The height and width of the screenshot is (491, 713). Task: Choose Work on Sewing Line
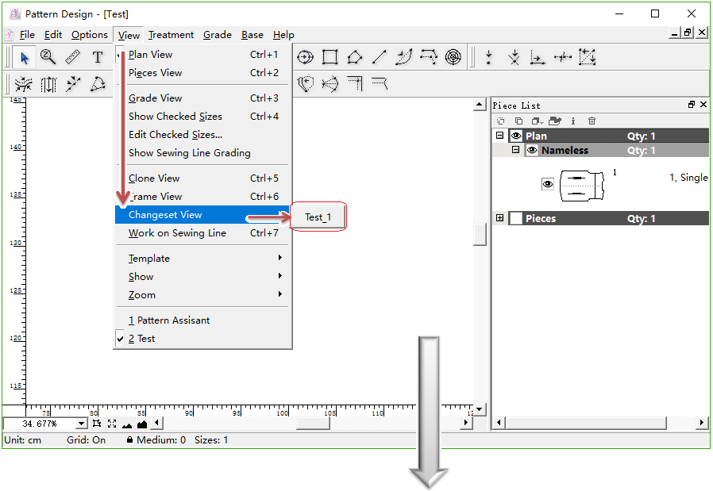pos(177,233)
